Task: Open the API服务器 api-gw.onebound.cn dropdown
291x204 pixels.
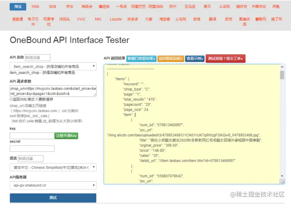Action: 53,185
